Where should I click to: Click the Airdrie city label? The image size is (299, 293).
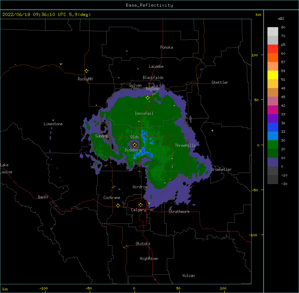click(140, 187)
